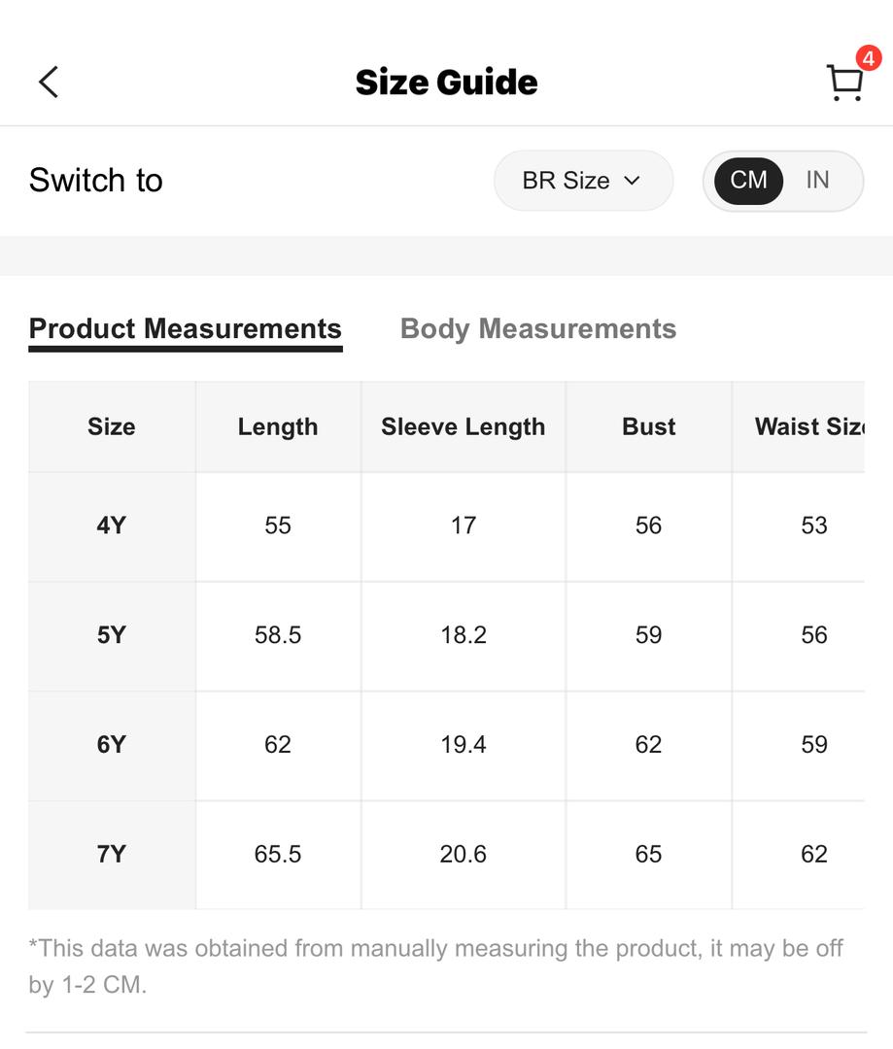Tap the back arrow icon
This screenshot has width=893, height=1049.
[x=49, y=83]
